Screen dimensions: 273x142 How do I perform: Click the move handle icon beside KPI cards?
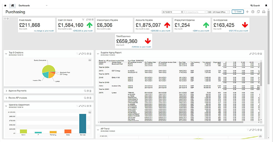coord(5,19)
